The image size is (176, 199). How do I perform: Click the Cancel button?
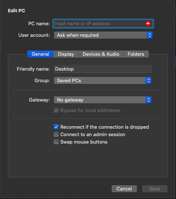coord(124,189)
